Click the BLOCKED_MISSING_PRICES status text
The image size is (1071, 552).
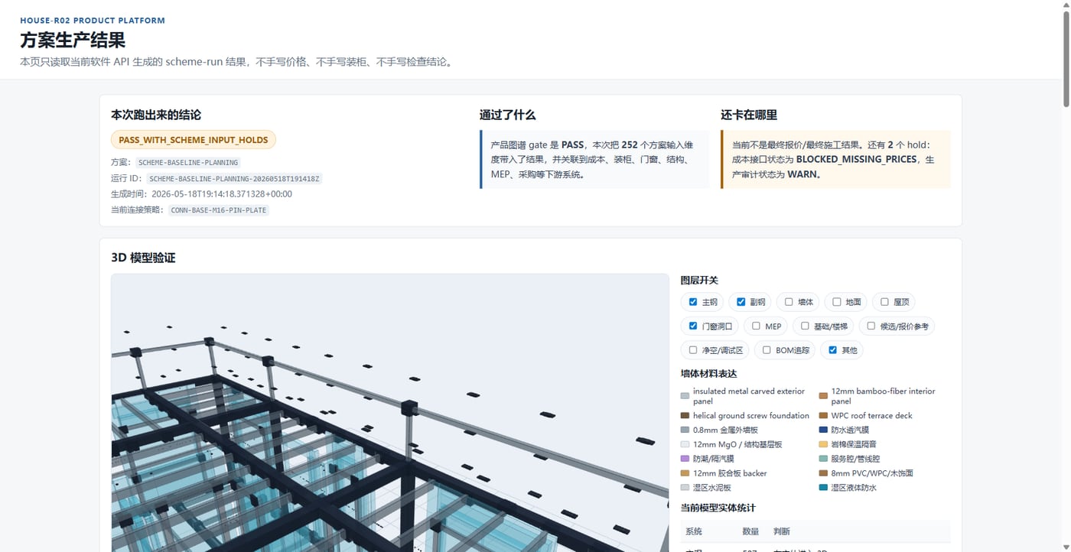[x=856, y=160]
